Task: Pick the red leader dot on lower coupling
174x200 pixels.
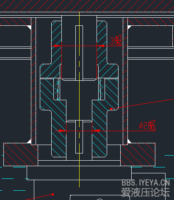Action: click(111, 109)
